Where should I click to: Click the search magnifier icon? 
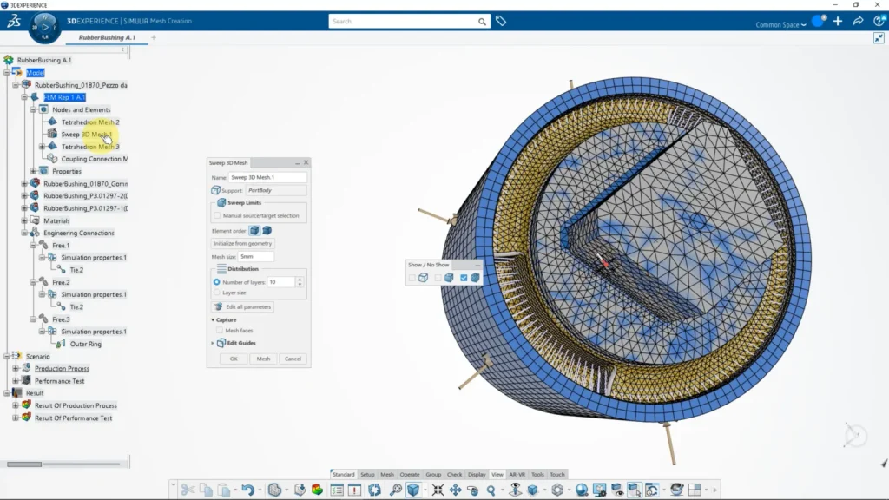(482, 22)
